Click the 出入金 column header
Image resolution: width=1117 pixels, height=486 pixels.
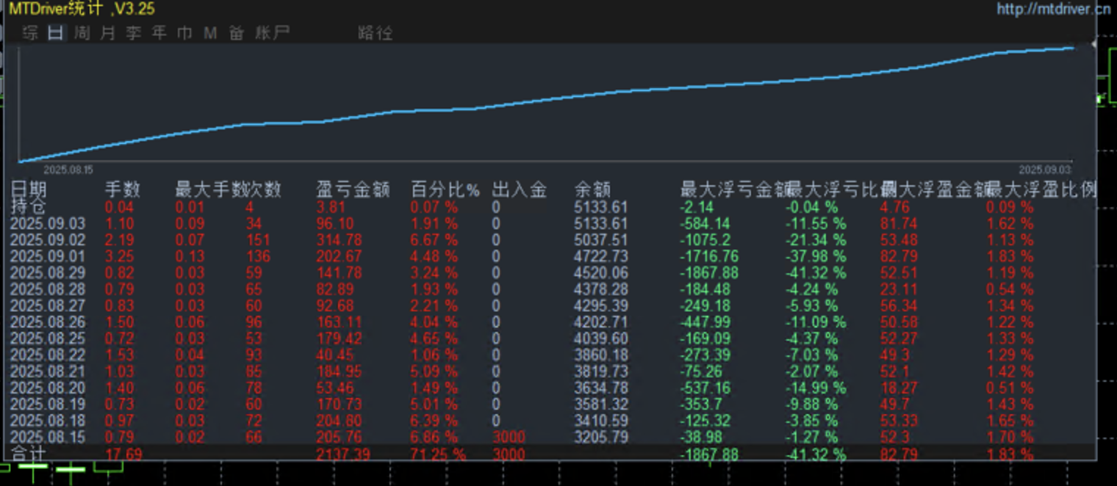(519, 190)
